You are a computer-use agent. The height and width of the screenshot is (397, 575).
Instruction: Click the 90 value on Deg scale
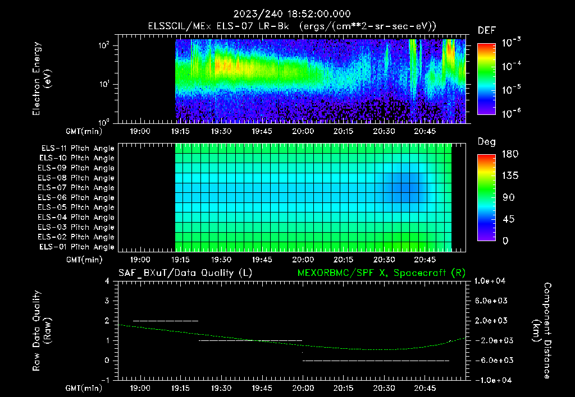(x=509, y=197)
